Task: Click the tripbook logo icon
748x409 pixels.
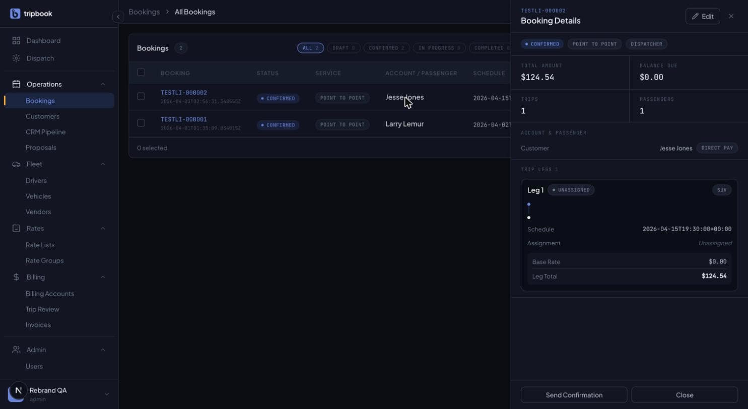Action: (15, 14)
